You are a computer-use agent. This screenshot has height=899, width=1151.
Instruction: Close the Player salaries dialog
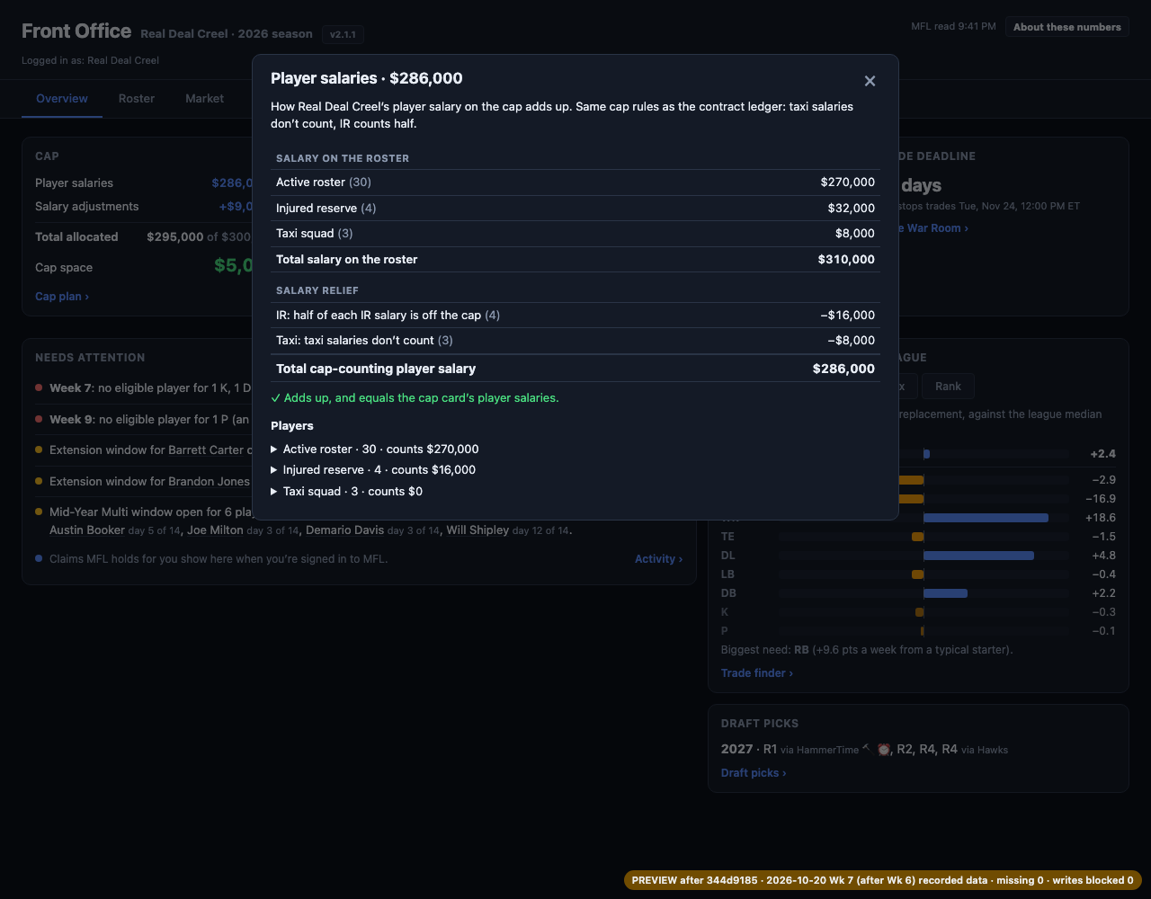(x=870, y=81)
